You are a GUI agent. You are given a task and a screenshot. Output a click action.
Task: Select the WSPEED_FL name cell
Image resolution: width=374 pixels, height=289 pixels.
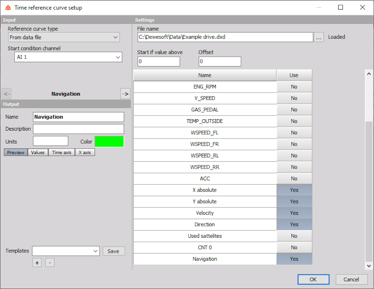tap(205, 132)
